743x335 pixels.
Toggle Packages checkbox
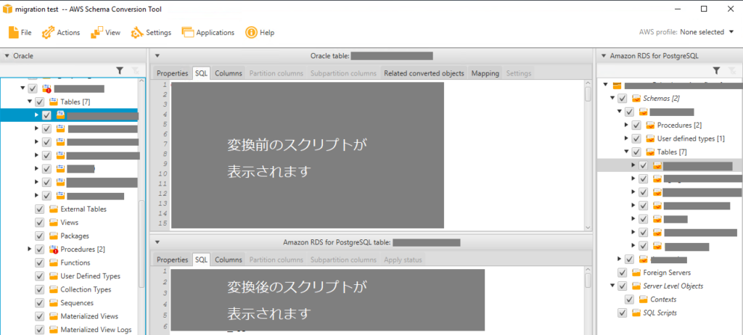coord(40,236)
